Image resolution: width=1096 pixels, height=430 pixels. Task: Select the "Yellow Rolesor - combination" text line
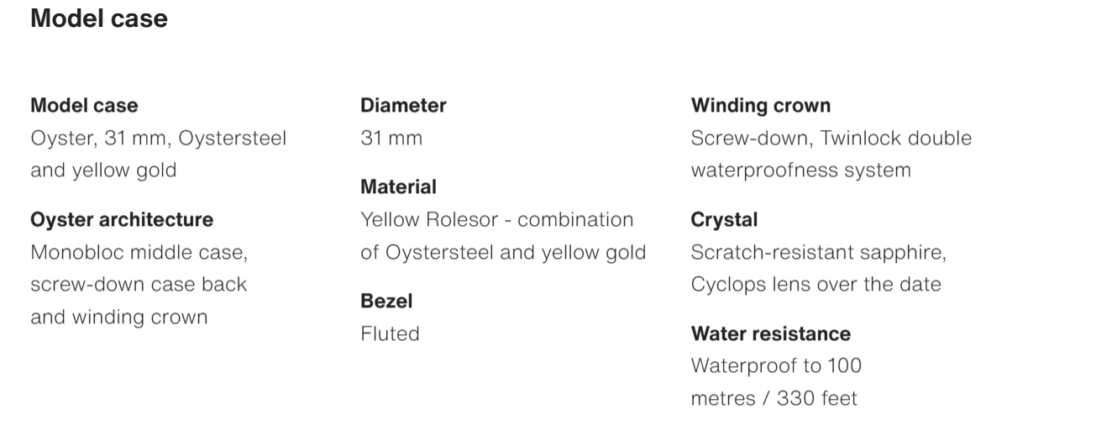[x=496, y=220]
